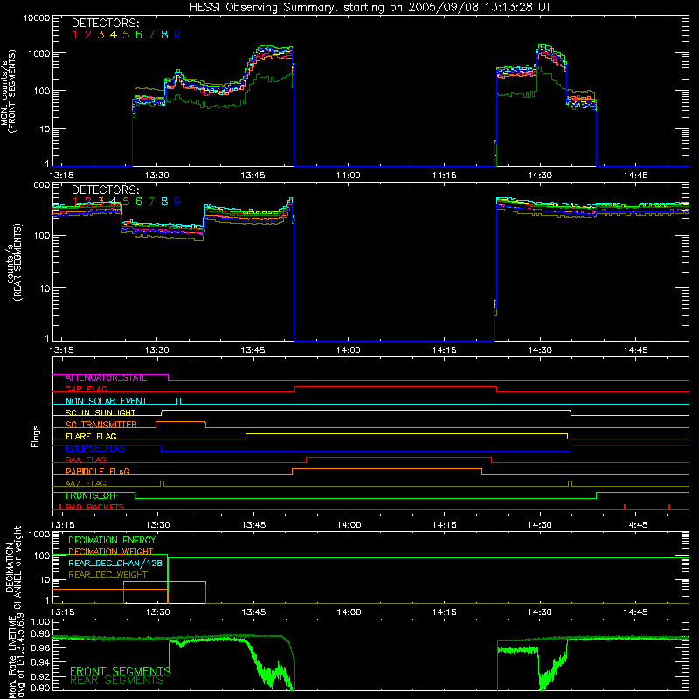
Task: Click the ECLIPSE_FLAG label
Action: click(x=95, y=448)
